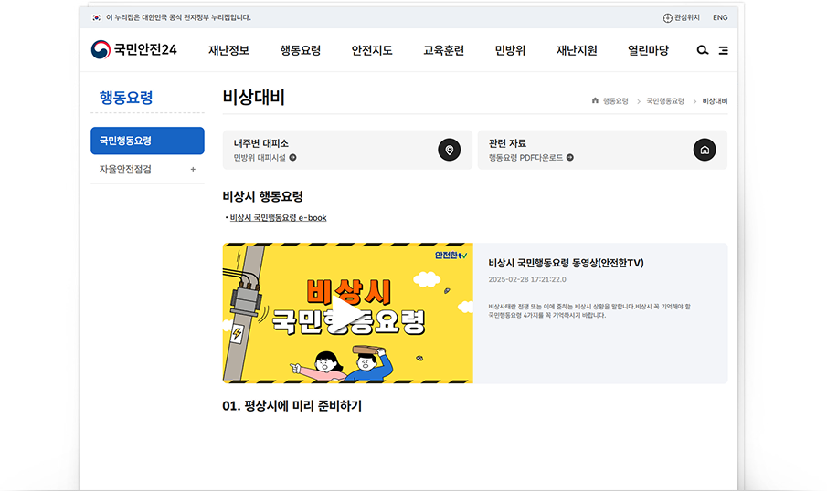Open the 열린마당 menu
The width and height of the screenshot is (827, 491).
click(648, 50)
